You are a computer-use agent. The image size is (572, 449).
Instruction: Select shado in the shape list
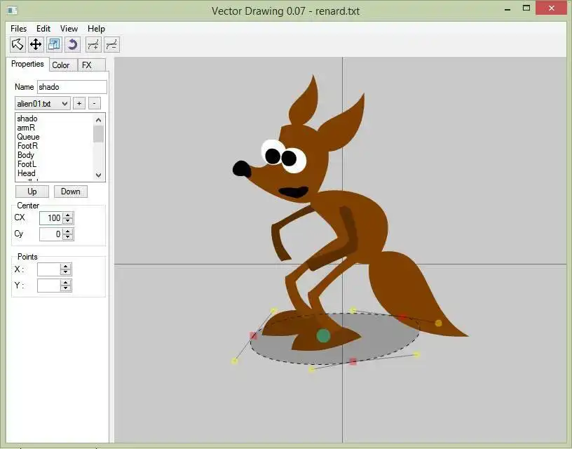27,119
